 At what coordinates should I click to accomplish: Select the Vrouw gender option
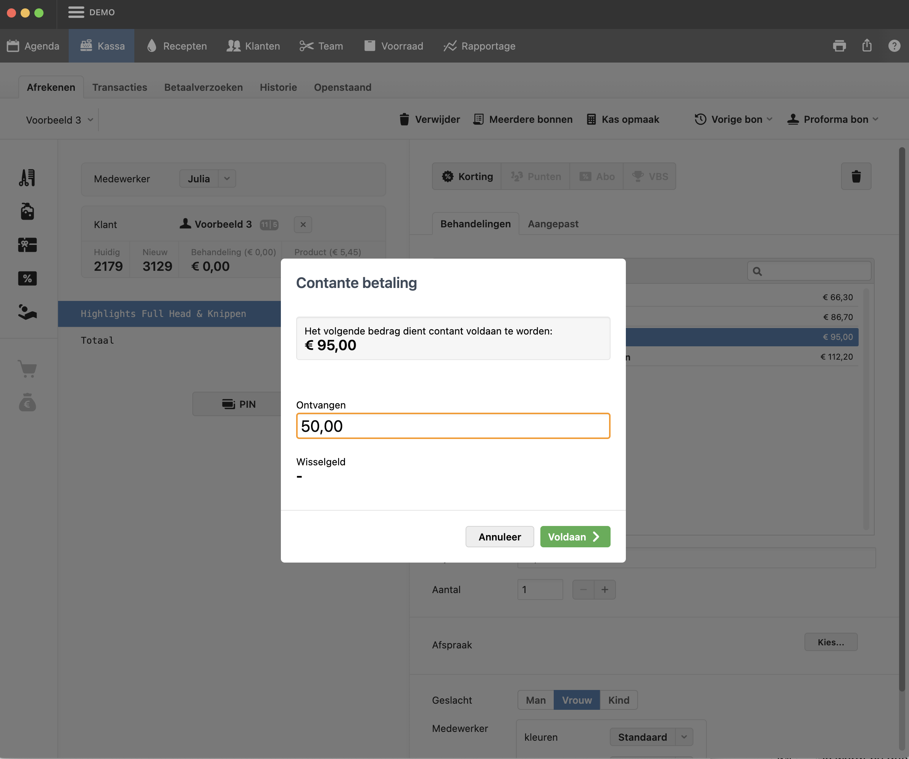tap(577, 700)
